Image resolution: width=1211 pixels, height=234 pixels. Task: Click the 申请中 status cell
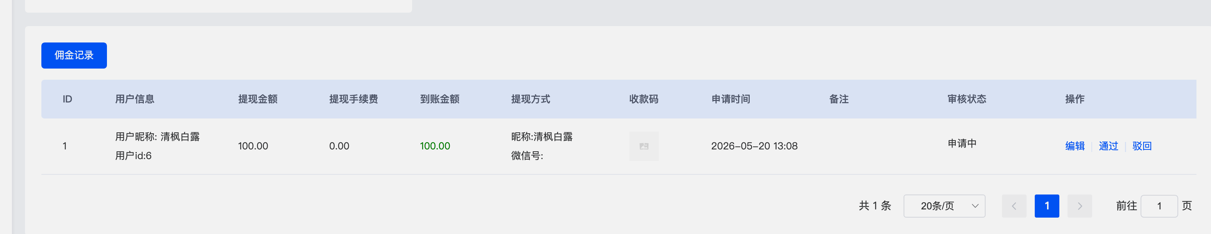click(x=962, y=143)
